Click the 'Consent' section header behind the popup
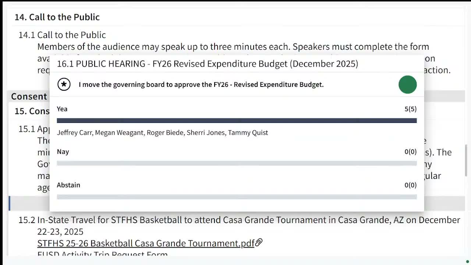The image size is (471, 265). (29, 96)
